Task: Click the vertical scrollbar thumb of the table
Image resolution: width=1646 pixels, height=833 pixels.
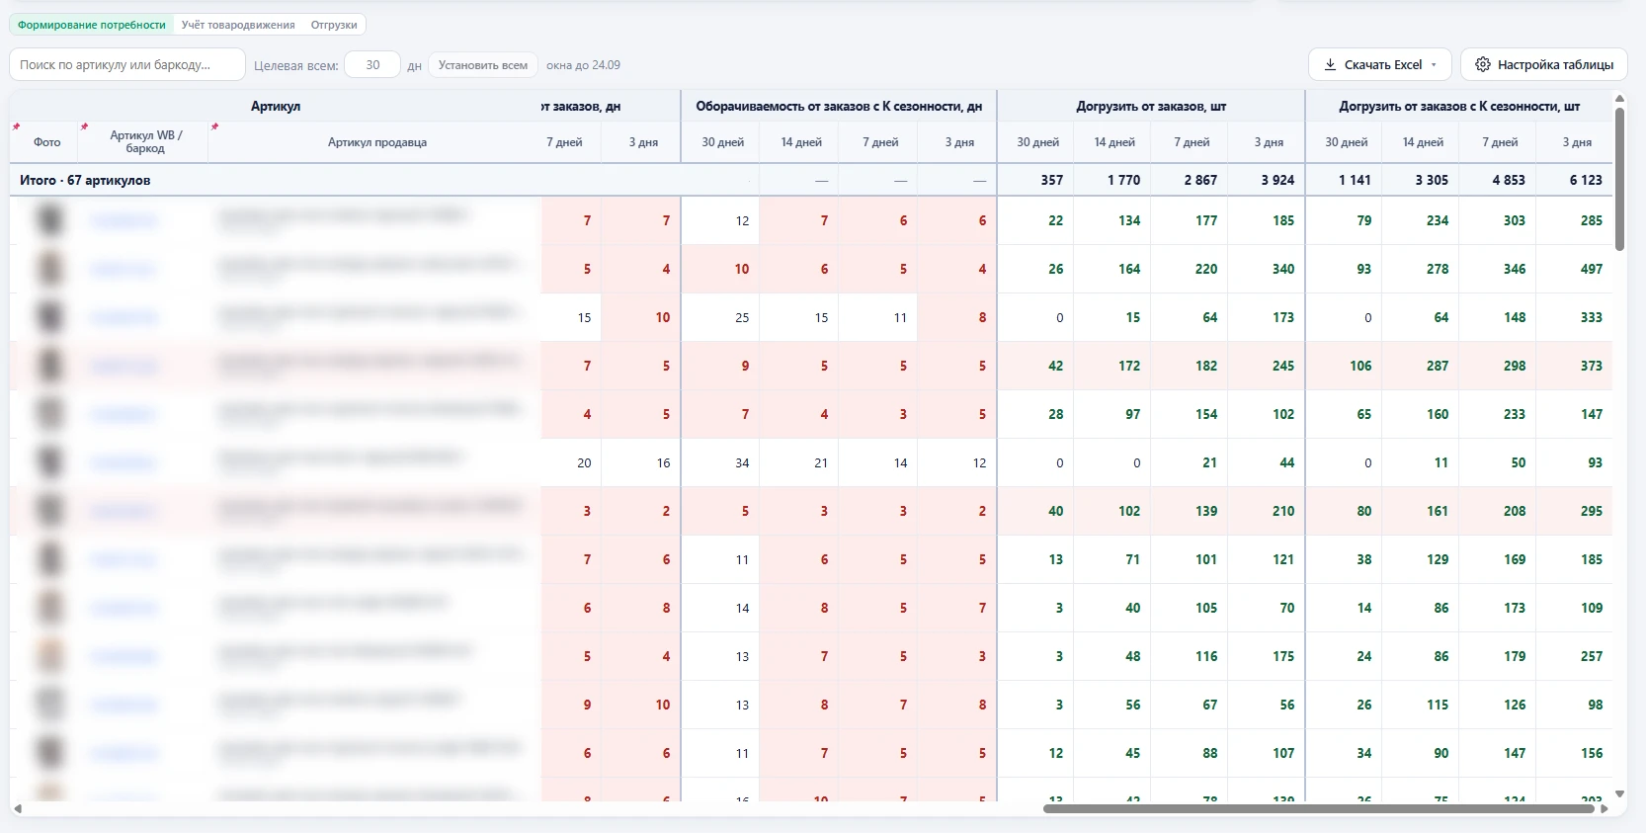Action: point(1619,179)
